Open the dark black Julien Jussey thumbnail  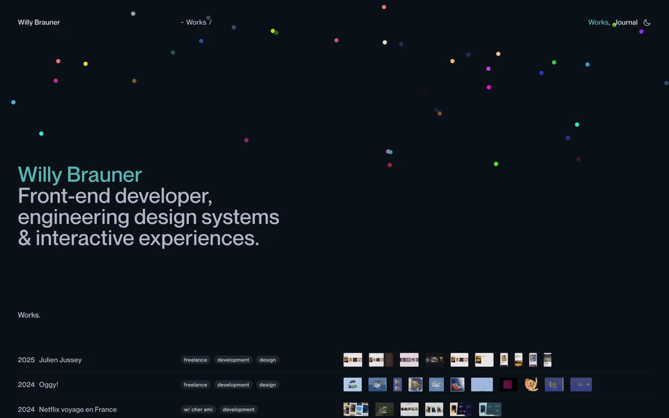(434, 359)
